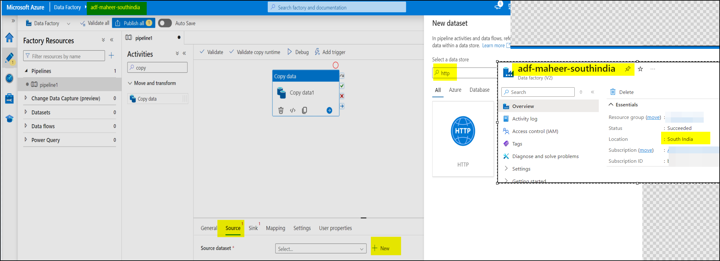Click the activities search box containing copy
Screen dimensions: 720x261
(157, 68)
